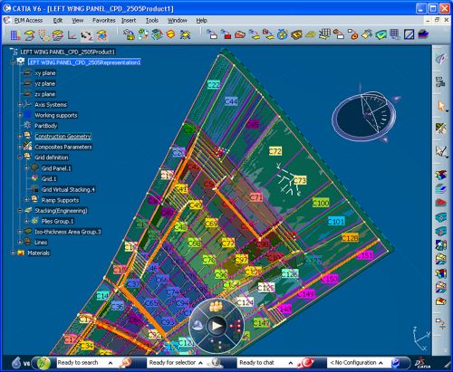The width and height of the screenshot is (453, 372).
Task: Click the Ready to chat field
Action: pyautogui.click(x=262, y=363)
